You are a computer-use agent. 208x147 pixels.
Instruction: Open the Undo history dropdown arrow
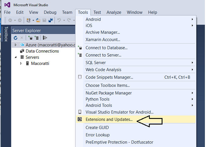coord(64,20)
